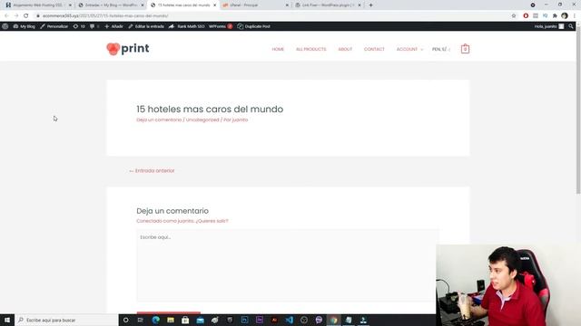581x326 pixels.
Task: Switch to Chrome in taskbar
Action: [333, 320]
